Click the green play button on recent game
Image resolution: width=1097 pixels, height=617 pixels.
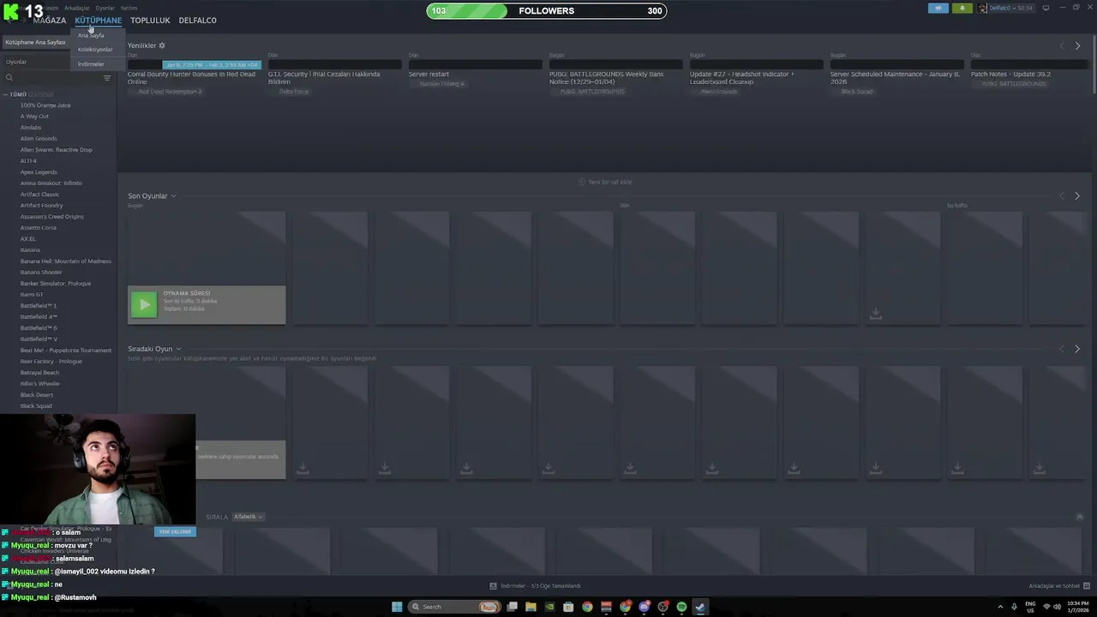[x=144, y=304]
